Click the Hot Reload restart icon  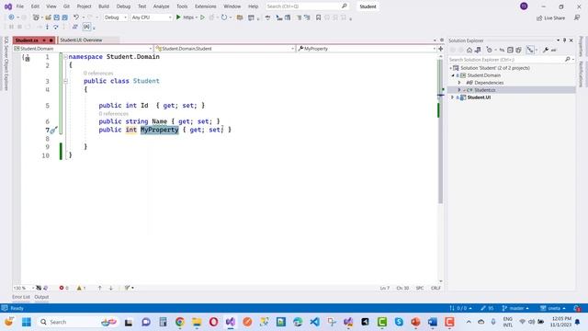pyautogui.click(x=224, y=17)
